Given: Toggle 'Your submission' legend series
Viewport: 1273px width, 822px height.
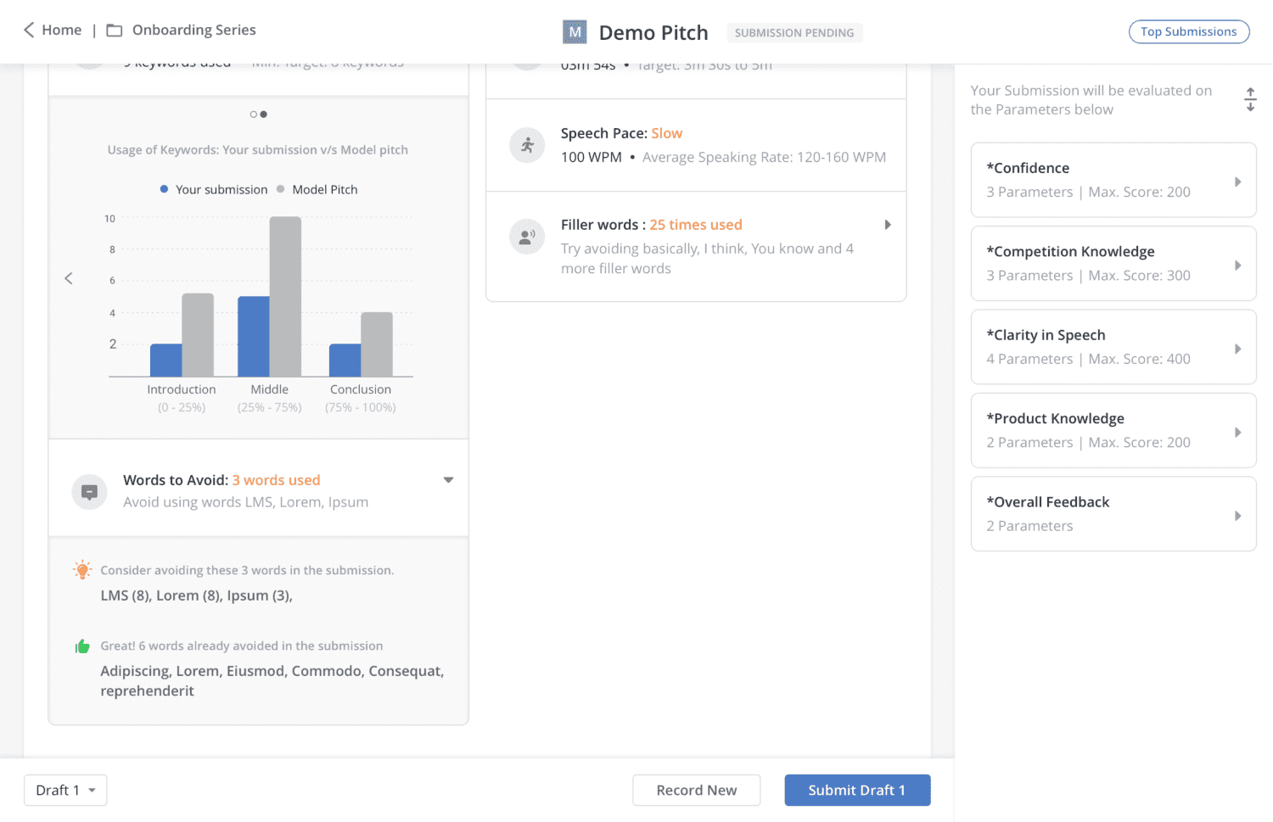Looking at the screenshot, I should tap(214, 190).
